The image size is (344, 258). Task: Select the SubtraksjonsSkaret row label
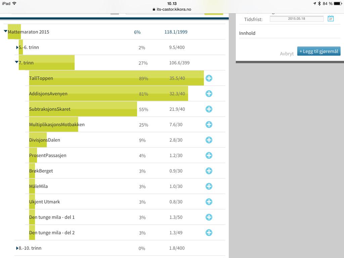click(x=50, y=109)
